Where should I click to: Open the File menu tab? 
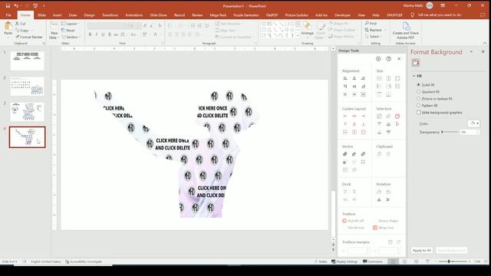click(8, 15)
